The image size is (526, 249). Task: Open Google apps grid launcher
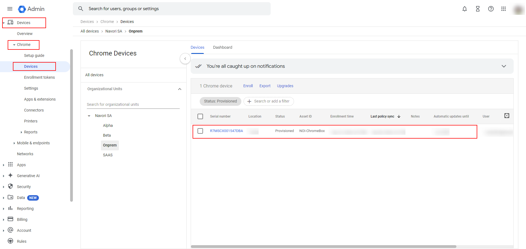pyautogui.click(x=504, y=9)
